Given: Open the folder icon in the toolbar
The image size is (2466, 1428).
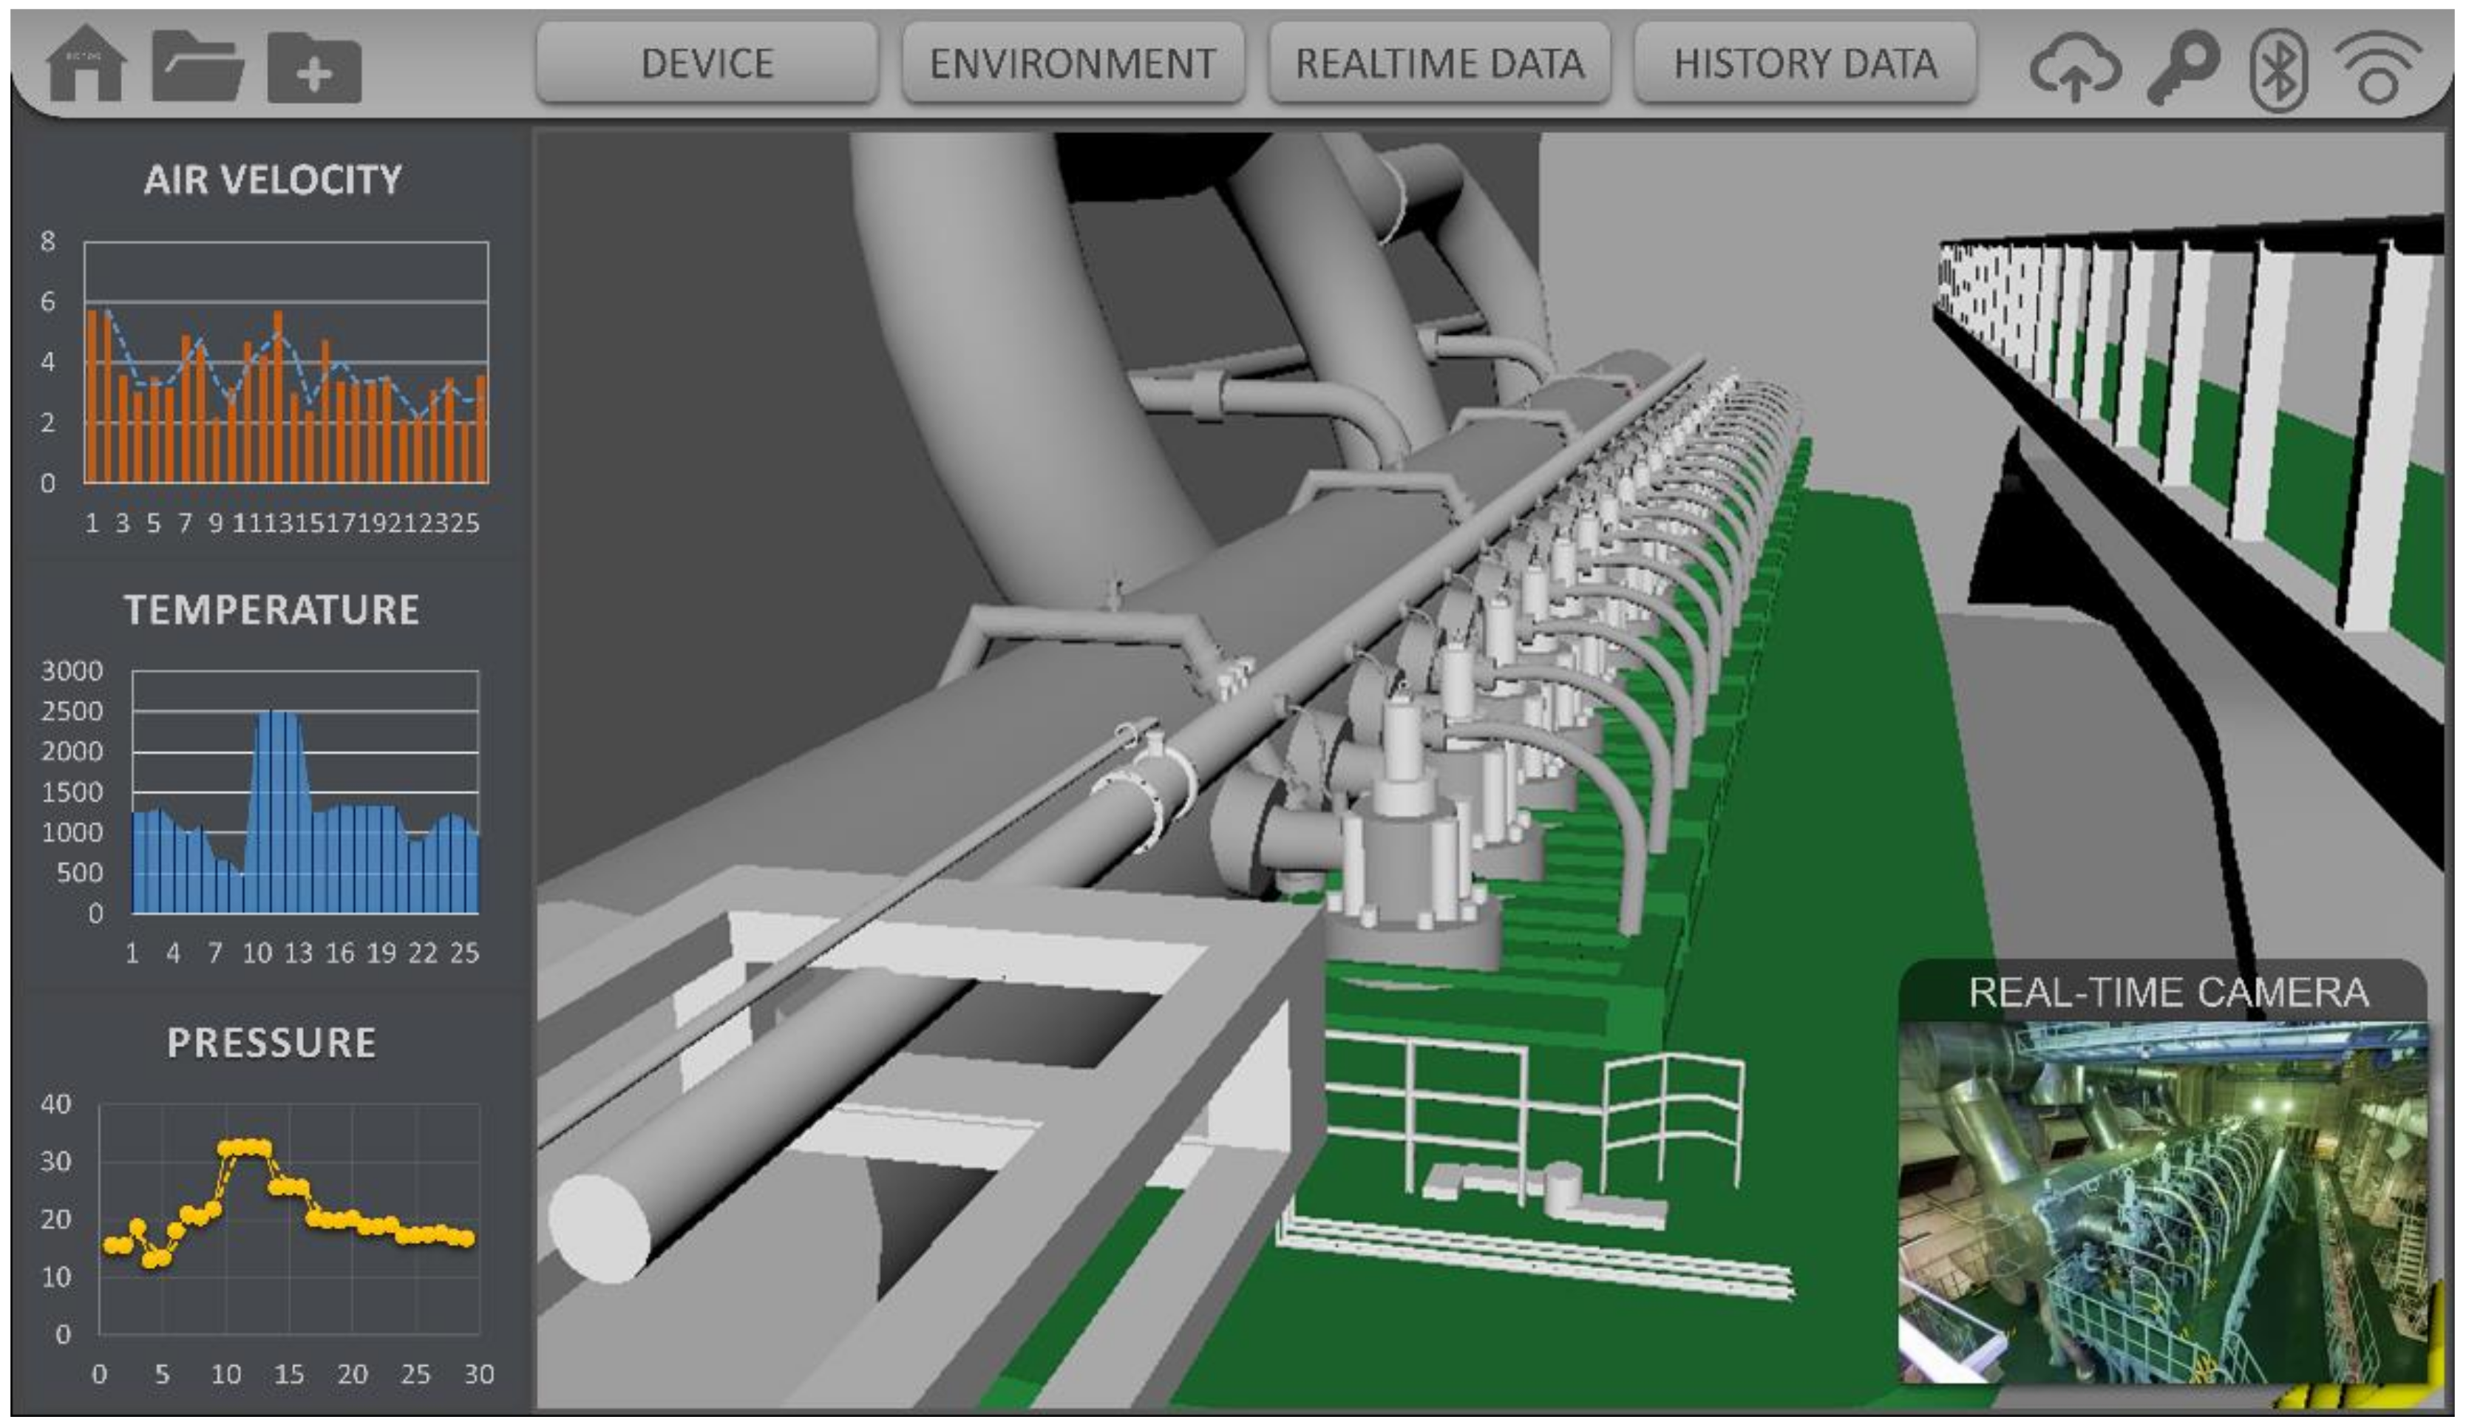Looking at the screenshot, I should tap(197, 66).
